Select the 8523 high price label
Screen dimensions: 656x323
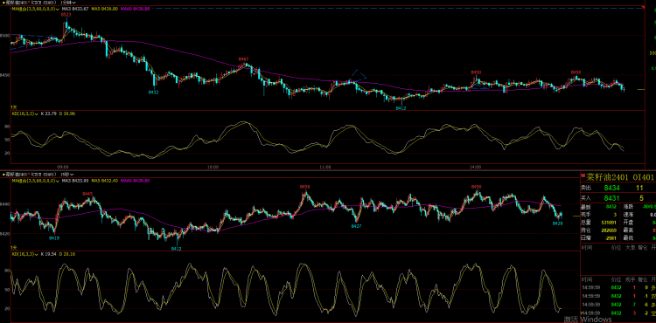coord(66,15)
